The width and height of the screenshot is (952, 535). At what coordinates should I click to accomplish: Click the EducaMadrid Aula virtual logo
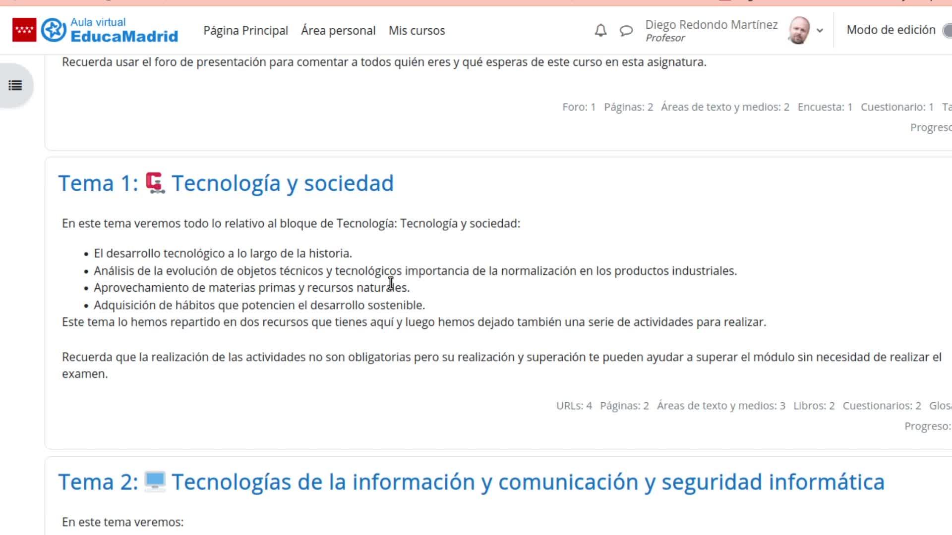pyautogui.click(x=110, y=30)
